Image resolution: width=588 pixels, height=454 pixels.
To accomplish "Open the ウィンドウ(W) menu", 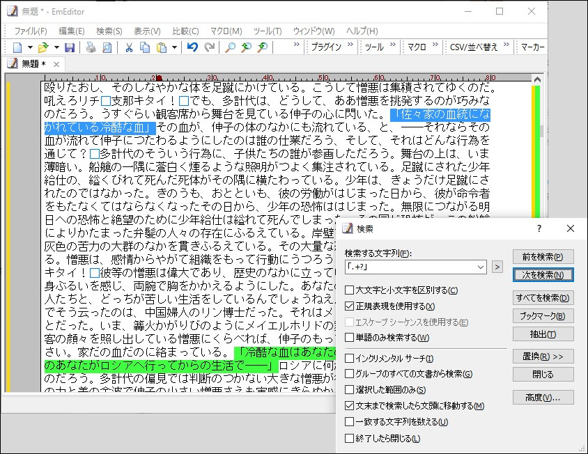I will [x=314, y=31].
